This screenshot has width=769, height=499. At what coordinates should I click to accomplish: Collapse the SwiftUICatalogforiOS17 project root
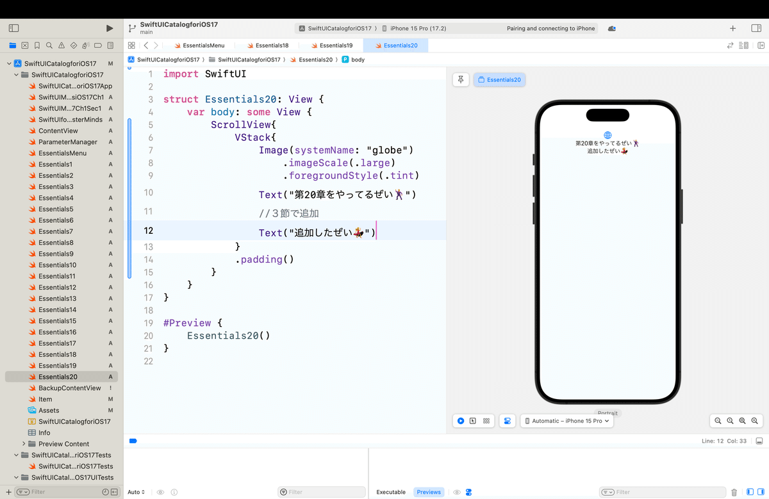pos(9,63)
